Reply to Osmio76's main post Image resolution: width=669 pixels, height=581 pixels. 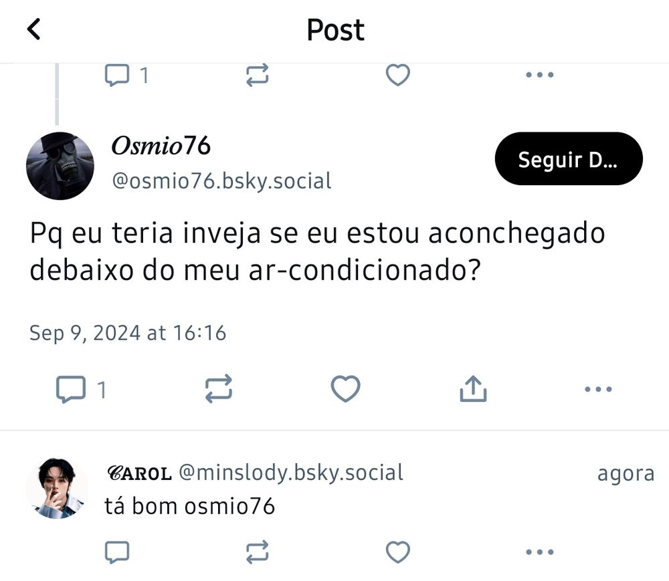pyautogui.click(x=81, y=389)
